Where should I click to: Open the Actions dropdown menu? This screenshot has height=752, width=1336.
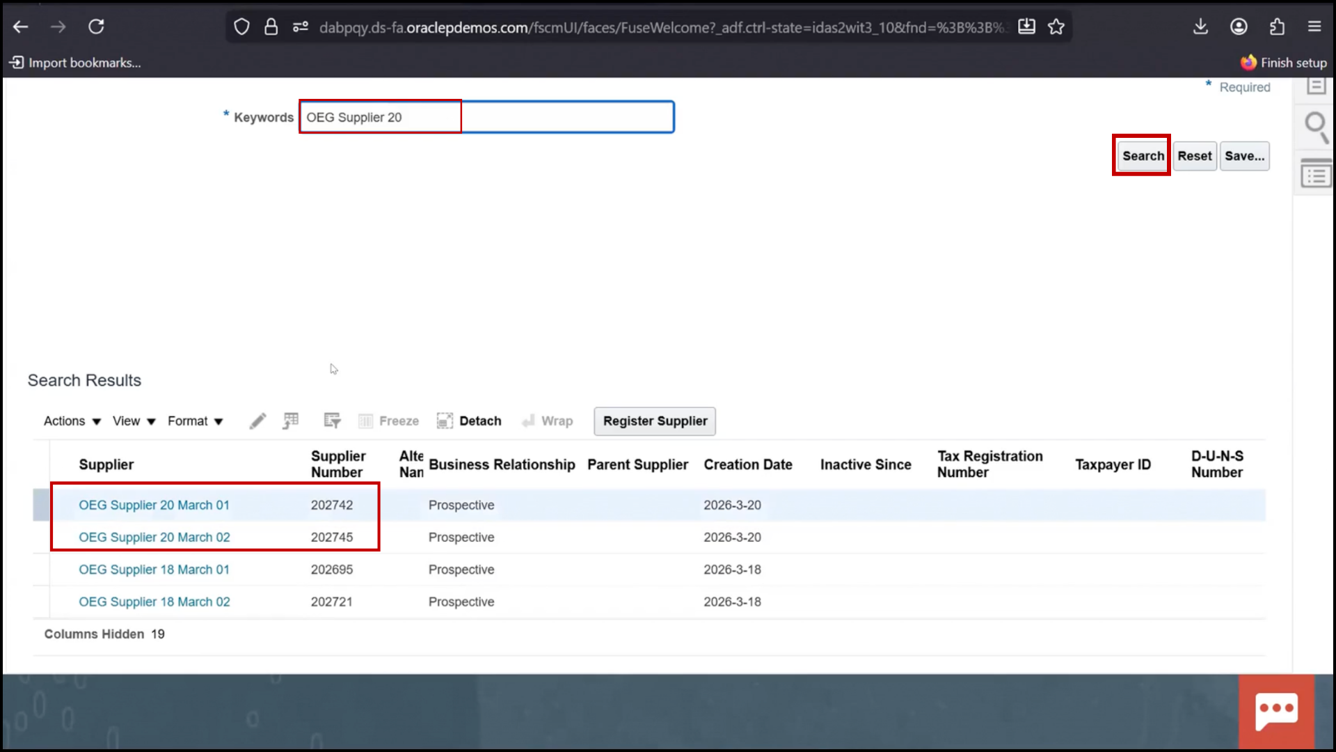[x=72, y=421]
